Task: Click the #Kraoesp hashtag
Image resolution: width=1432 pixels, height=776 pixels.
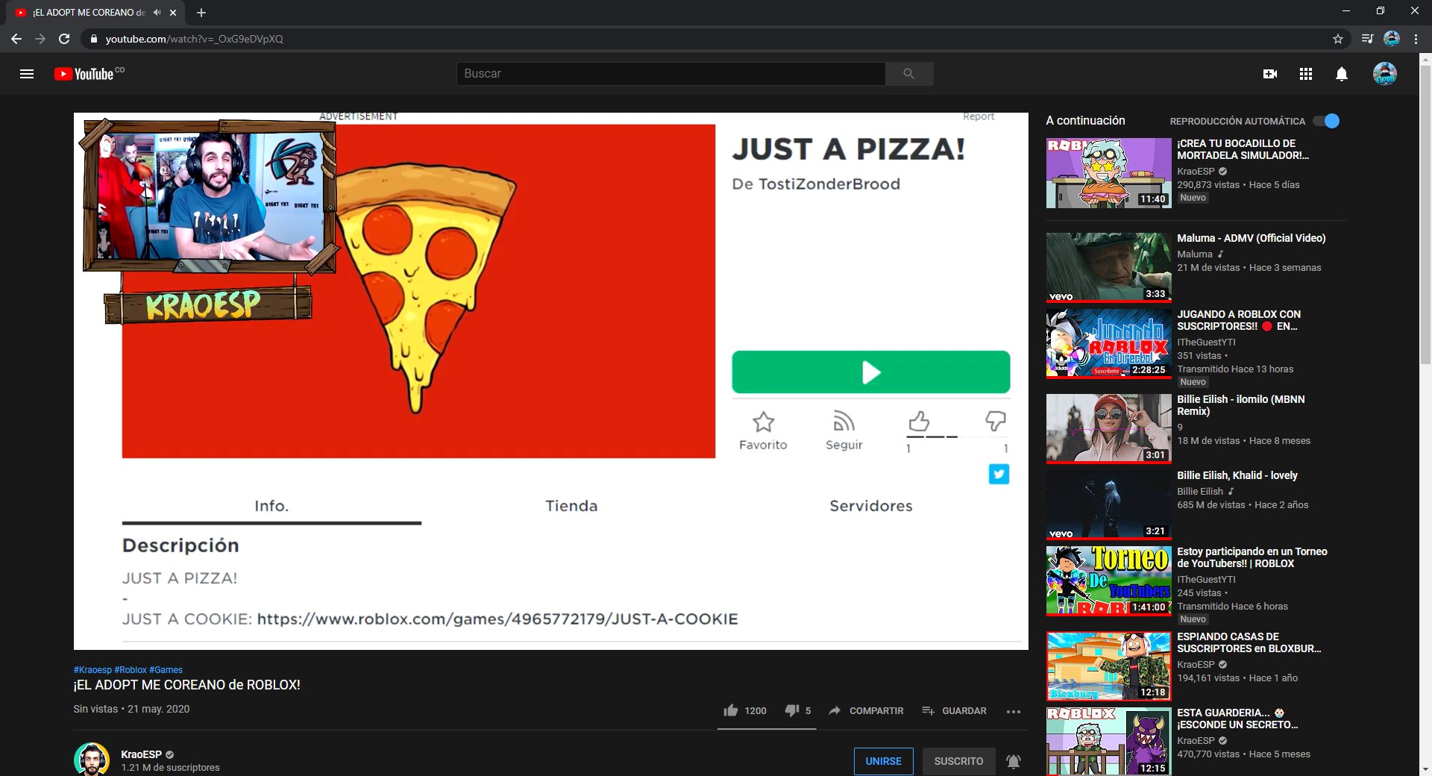Action: (x=92, y=670)
